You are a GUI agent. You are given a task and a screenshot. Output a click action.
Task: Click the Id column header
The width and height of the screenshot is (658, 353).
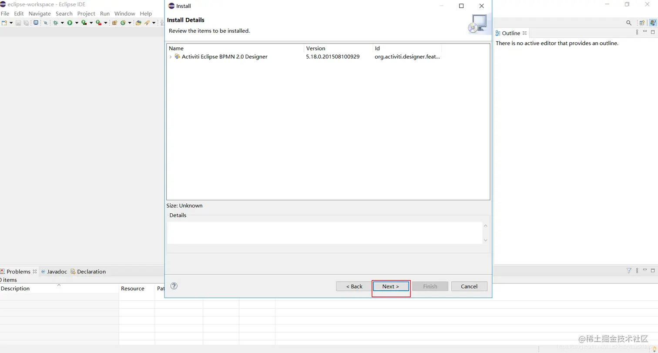(407, 48)
